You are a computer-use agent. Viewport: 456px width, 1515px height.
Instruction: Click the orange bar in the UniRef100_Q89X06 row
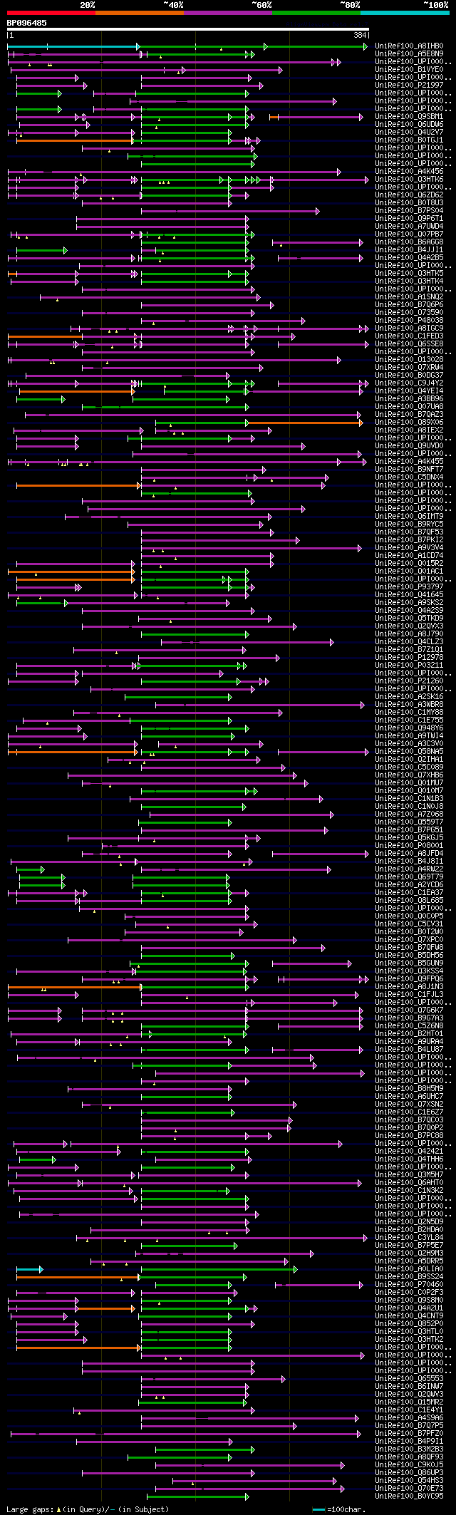tap(305, 423)
